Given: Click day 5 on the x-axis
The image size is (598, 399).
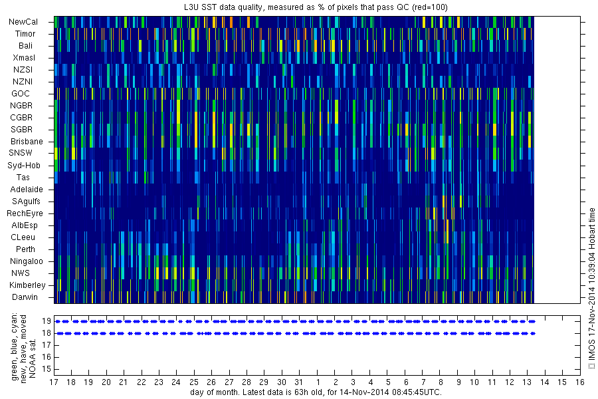Looking at the screenshot, I should (388, 382).
